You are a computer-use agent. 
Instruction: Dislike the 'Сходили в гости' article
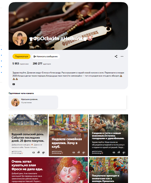pyautogui.click(x=124, y=152)
